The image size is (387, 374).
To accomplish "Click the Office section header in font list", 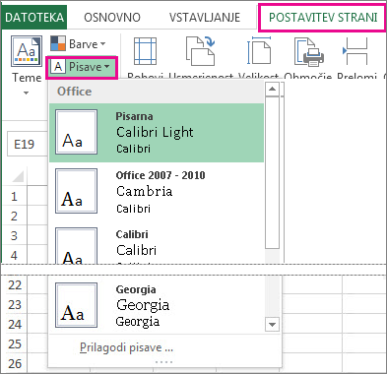I will point(157,92).
